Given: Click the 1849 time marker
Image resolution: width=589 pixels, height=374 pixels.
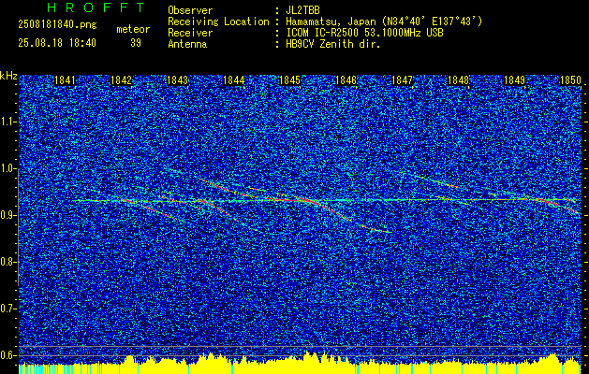Looking at the screenshot, I should pos(514,80).
